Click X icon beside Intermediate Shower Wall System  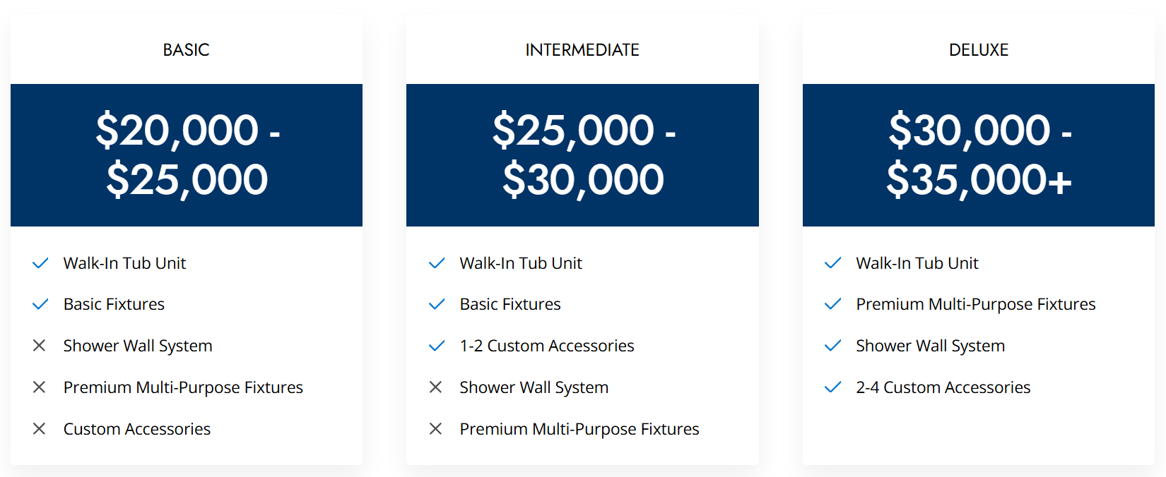(x=436, y=387)
